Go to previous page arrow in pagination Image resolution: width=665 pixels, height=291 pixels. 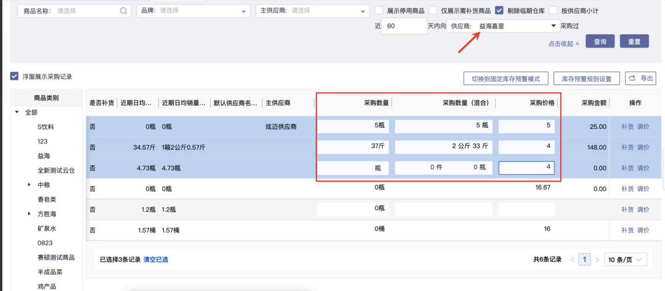(572, 260)
